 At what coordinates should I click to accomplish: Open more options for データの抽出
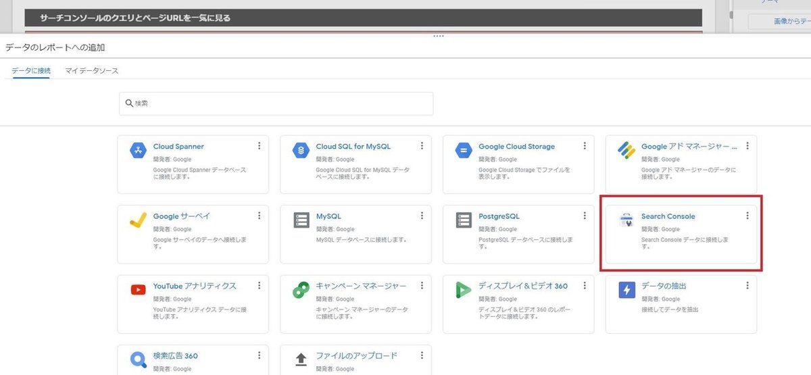click(x=747, y=285)
